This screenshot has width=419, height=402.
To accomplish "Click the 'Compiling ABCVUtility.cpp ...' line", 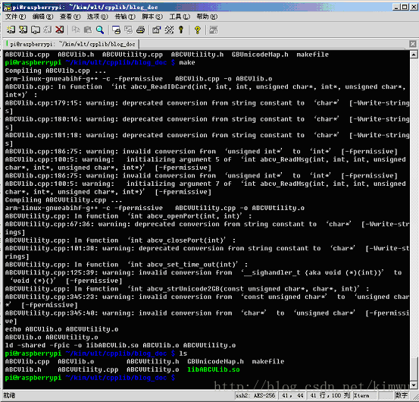I will 64,200.
